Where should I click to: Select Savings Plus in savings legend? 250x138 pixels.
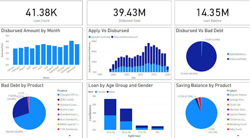click(235, 100)
